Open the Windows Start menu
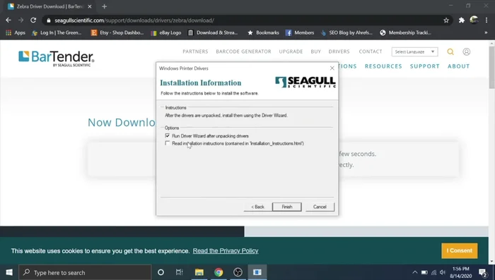Viewport: 495px width, 280px height. click(x=9, y=272)
